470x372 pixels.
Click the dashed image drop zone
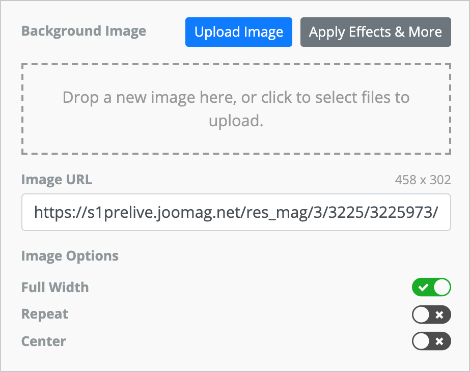[236, 109]
